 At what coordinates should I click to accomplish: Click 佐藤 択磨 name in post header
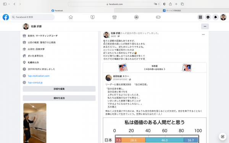[x=115, y=33]
